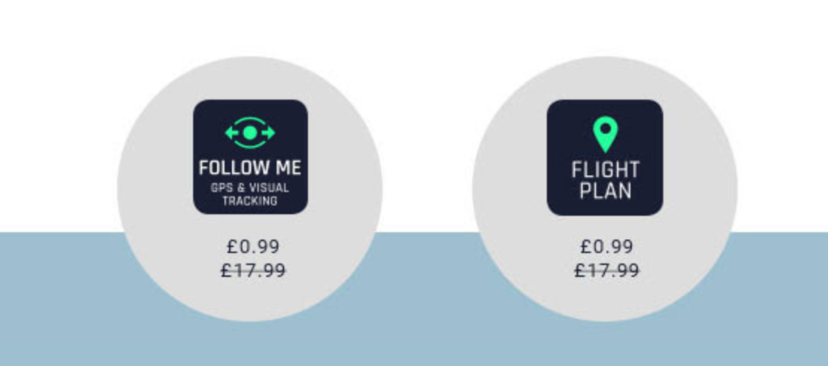The image size is (828, 366).
Task: Select the £0.99 price under Flight Plan
Action: coord(606,247)
